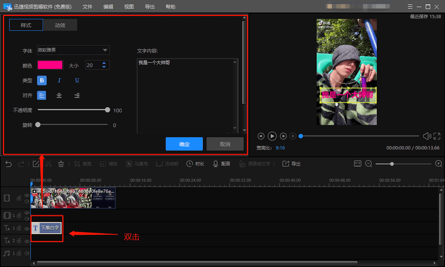Click the 配音 microphone icon
The height and width of the screenshot is (267, 445).
click(215, 164)
